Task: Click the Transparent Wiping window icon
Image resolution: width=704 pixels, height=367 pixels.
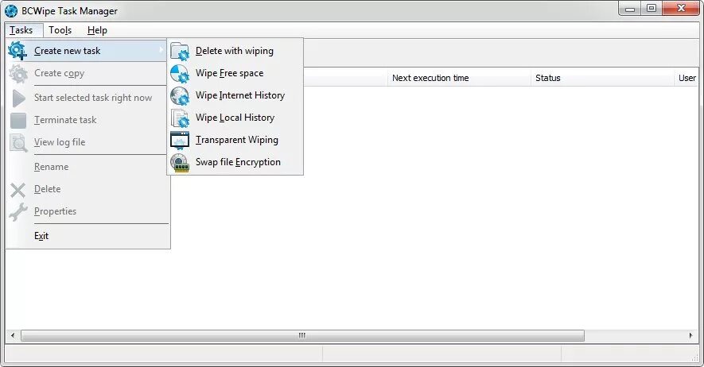Action: coord(180,140)
